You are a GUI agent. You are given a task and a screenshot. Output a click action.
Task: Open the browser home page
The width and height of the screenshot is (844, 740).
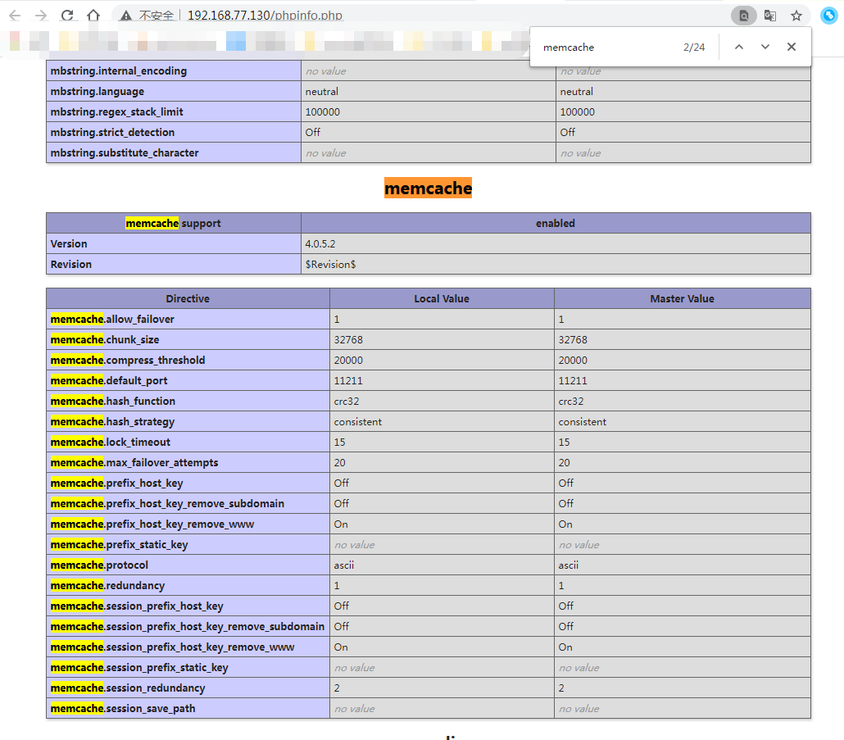pos(93,16)
